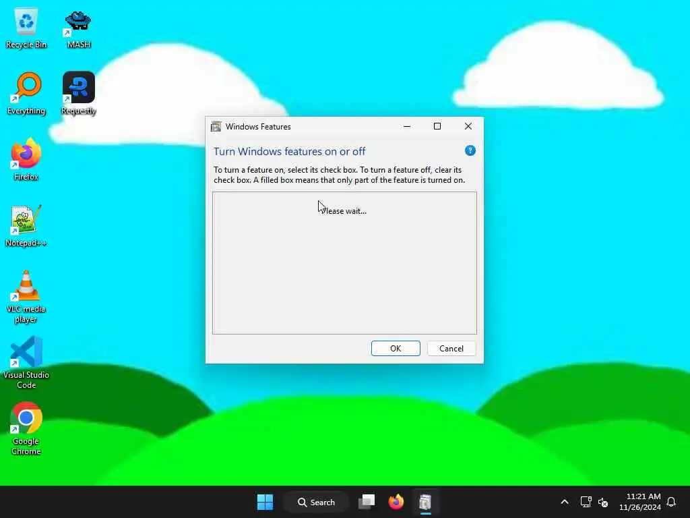Click Cancel in Windows Features dialog
The width and height of the screenshot is (690, 518).
tap(451, 349)
